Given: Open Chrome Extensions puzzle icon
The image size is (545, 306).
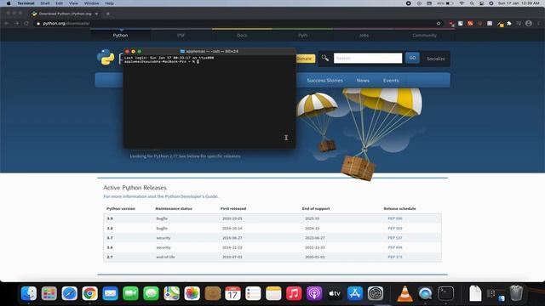Looking at the screenshot, I should [x=509, y=23].
